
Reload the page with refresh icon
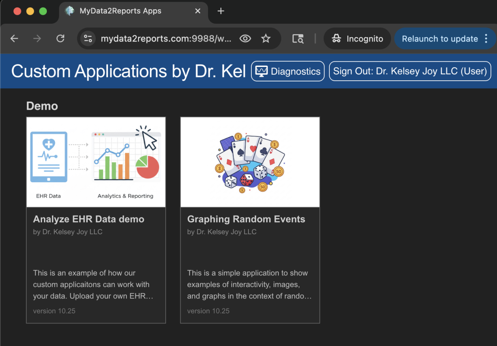pos(60,39)
